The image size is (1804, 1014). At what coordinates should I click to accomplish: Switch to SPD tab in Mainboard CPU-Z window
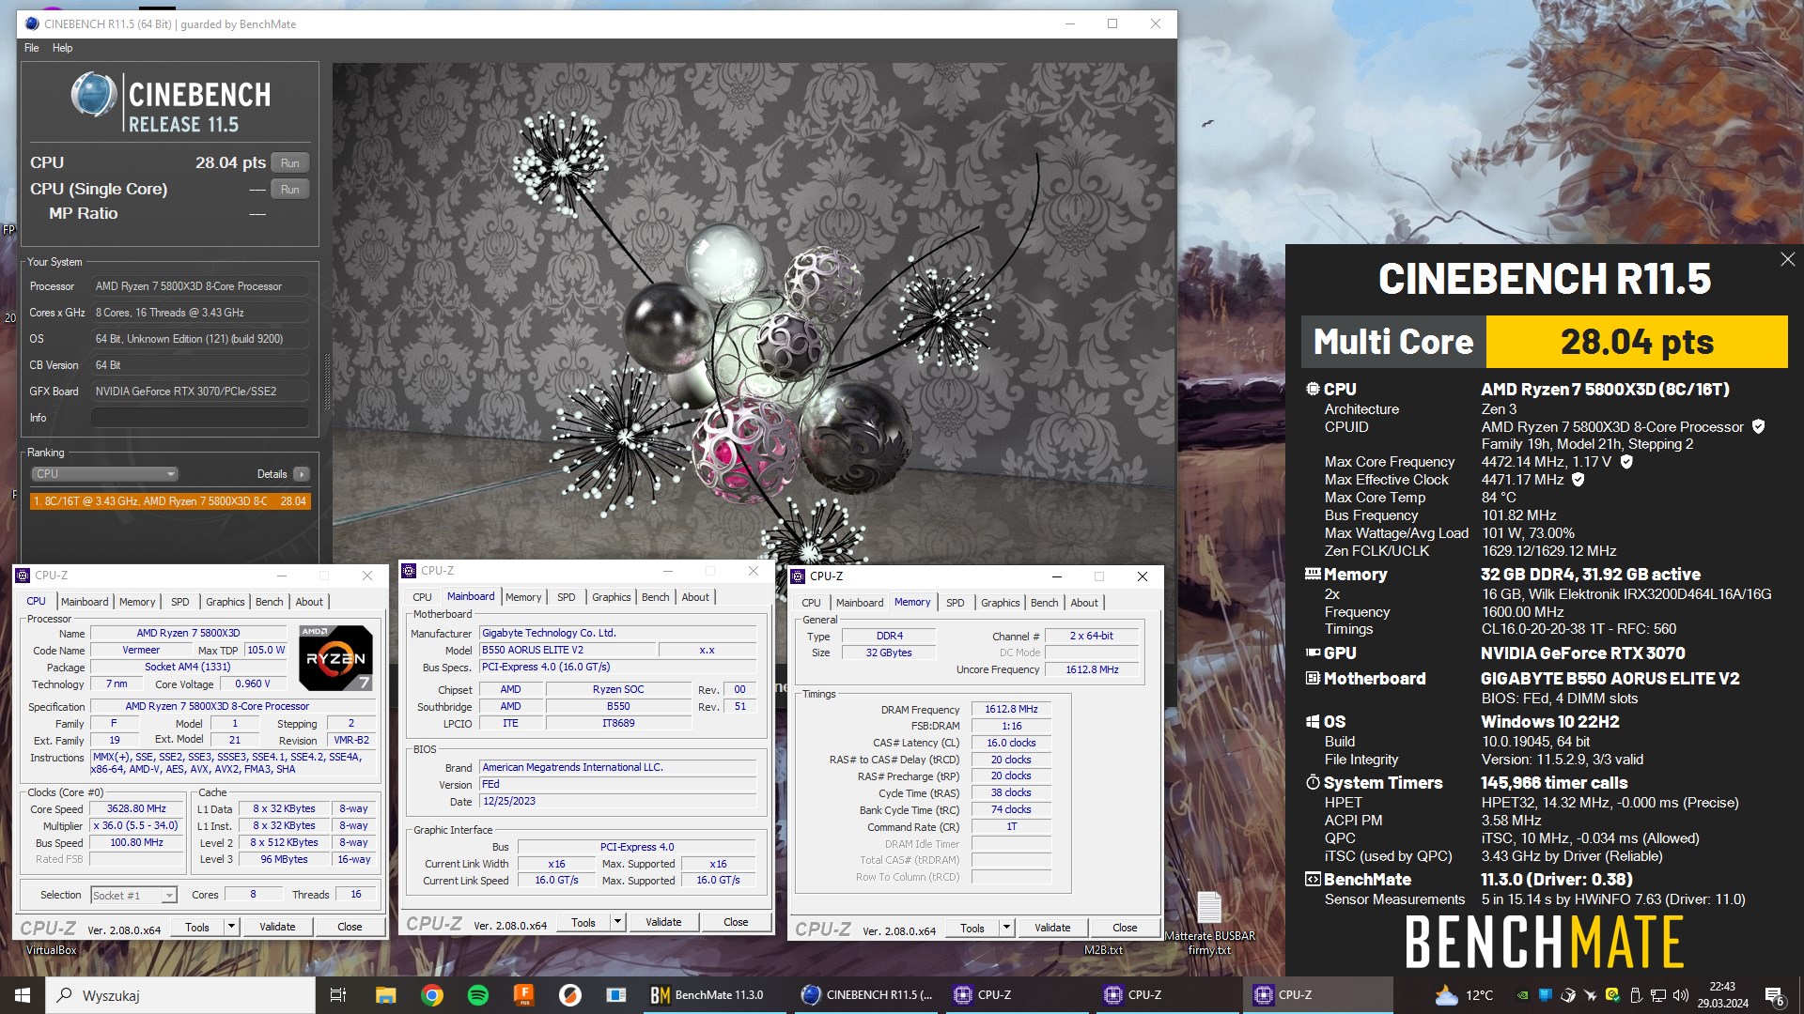[566, 597]
